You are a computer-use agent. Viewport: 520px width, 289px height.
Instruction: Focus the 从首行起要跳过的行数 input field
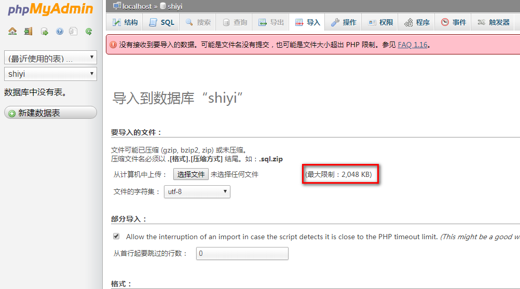[242, 254]
